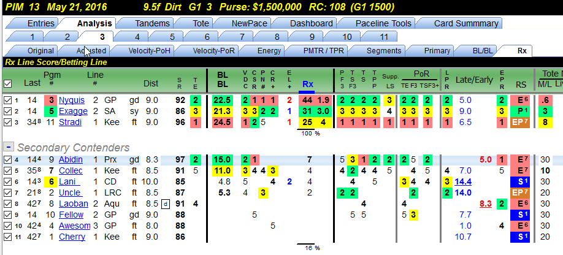The height and width of the screenshot is (255, 563).
Task: Click the E6 running style badge for Nyquis
Action: pos(520,100)
